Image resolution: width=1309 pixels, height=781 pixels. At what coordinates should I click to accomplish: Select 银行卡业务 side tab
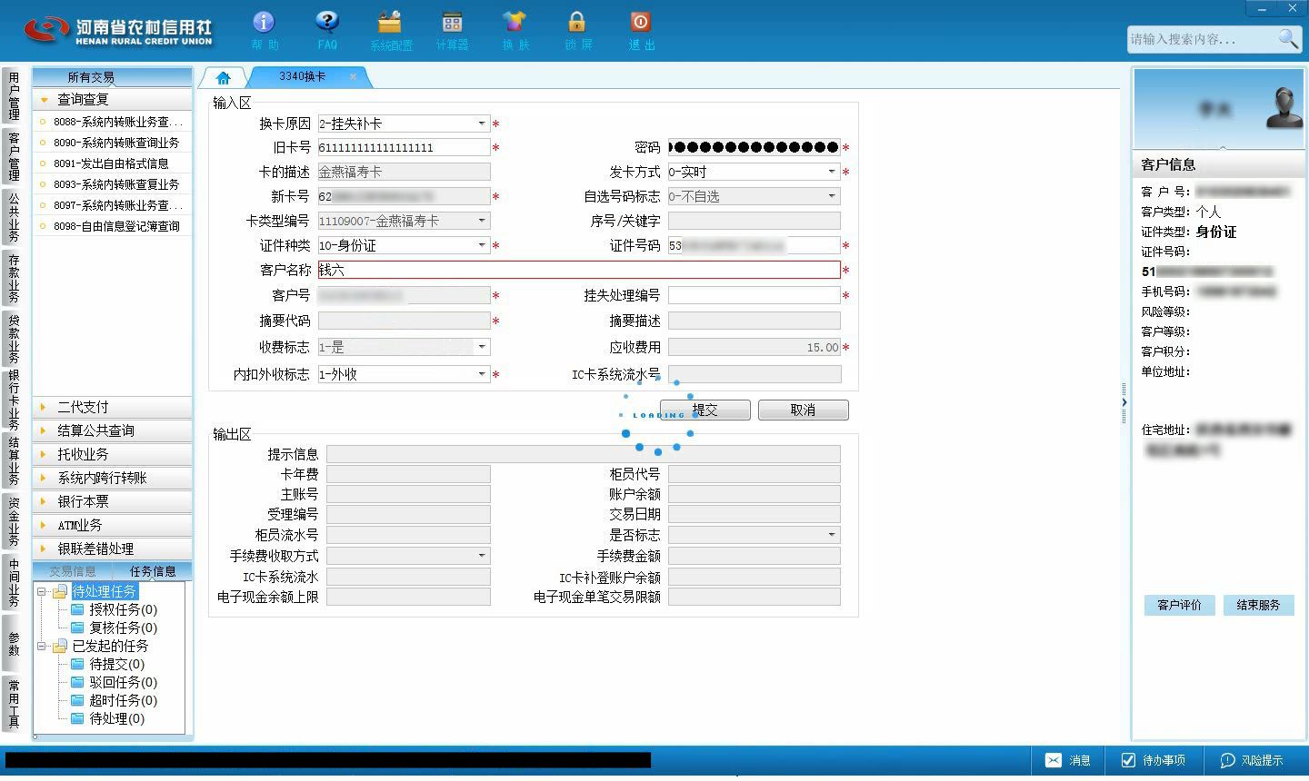[x=14, y=400]
